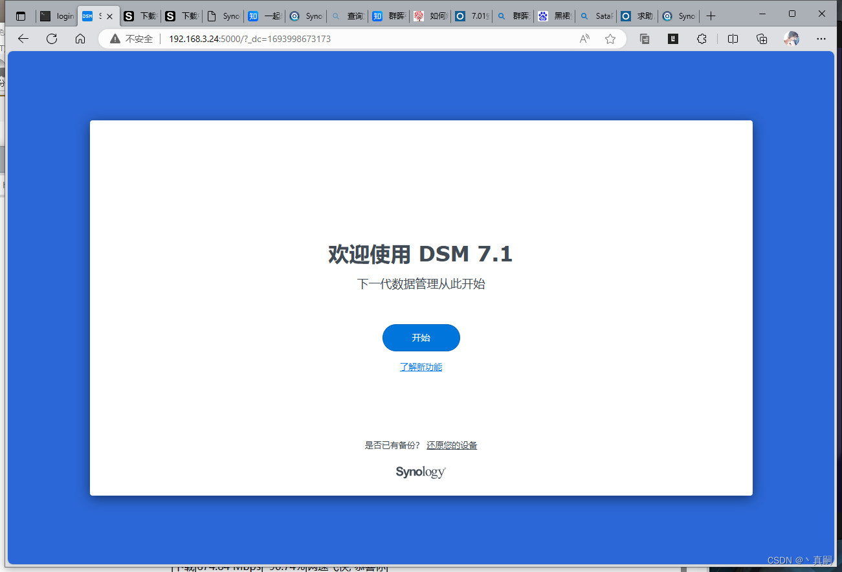Go back using browser back arrow

coord(23,39)
